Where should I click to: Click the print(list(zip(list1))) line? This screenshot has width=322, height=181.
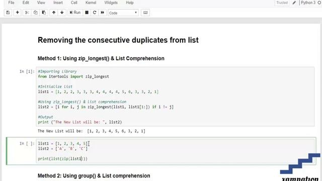(x=62, y=159)
